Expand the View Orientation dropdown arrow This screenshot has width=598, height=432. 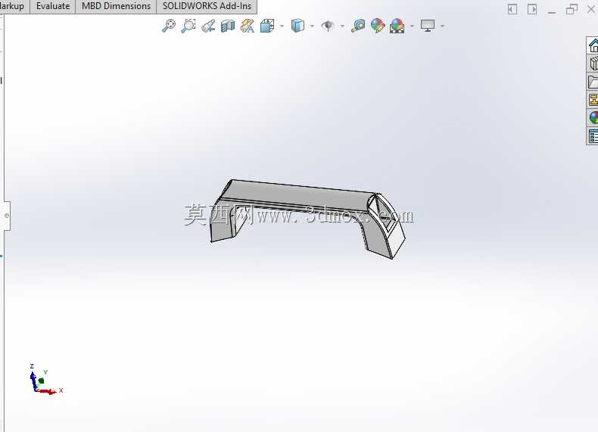[x=282, y=26]
